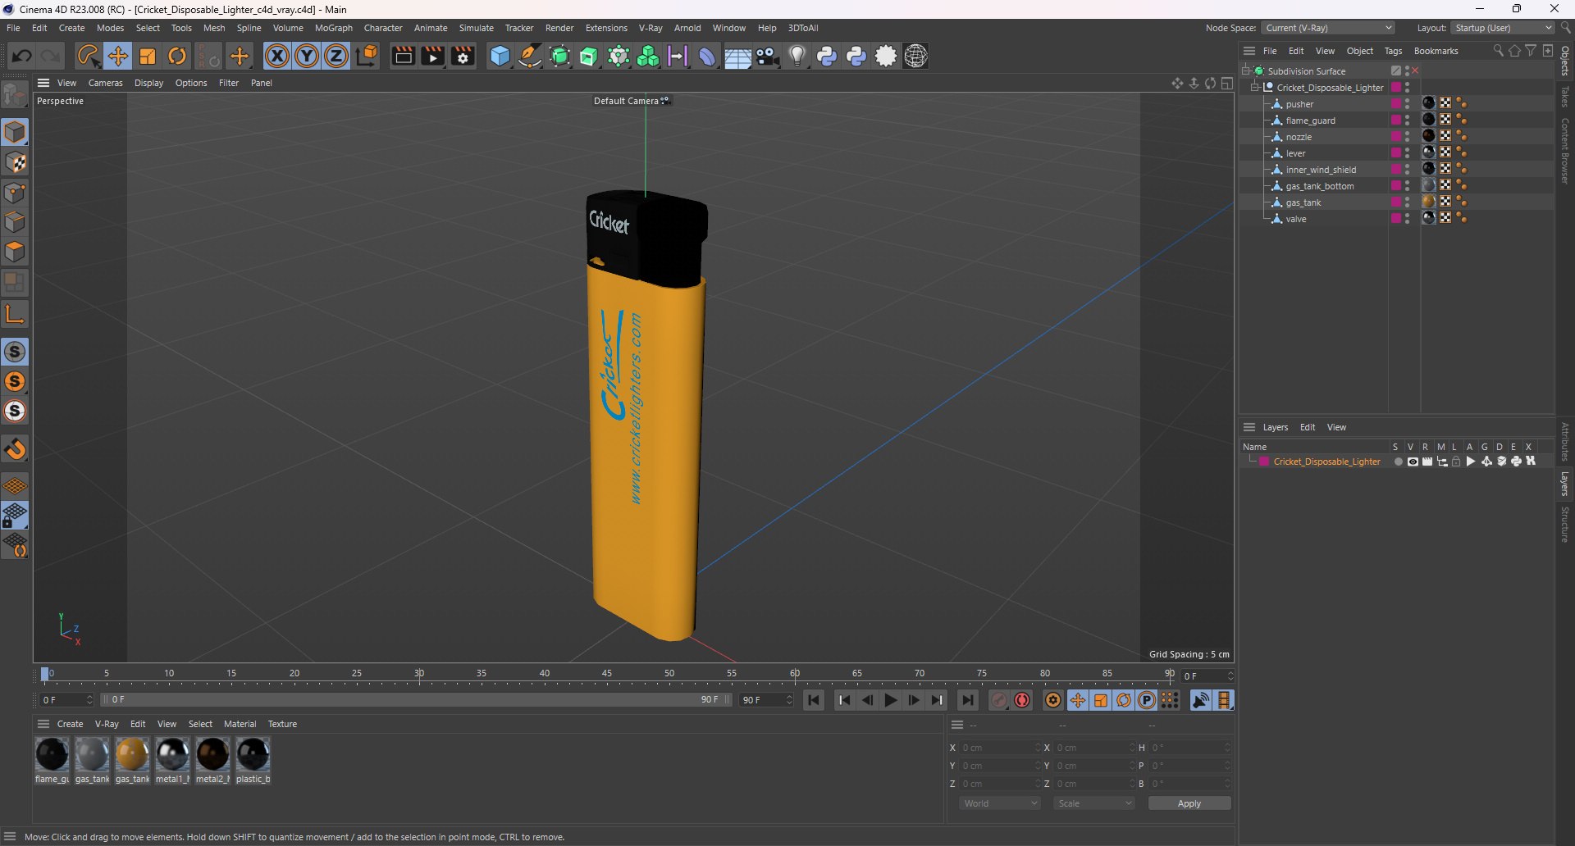Toggle layer lock for Cricket_Disposable_Lighter layer

click(1457, 462)
